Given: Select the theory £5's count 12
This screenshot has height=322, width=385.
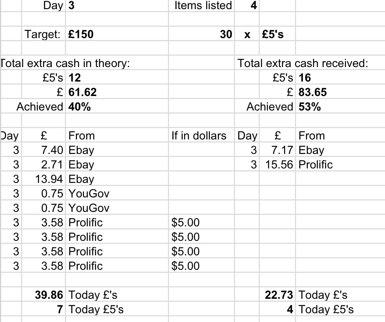Looking at the screenshot, I should pos(75,78).
